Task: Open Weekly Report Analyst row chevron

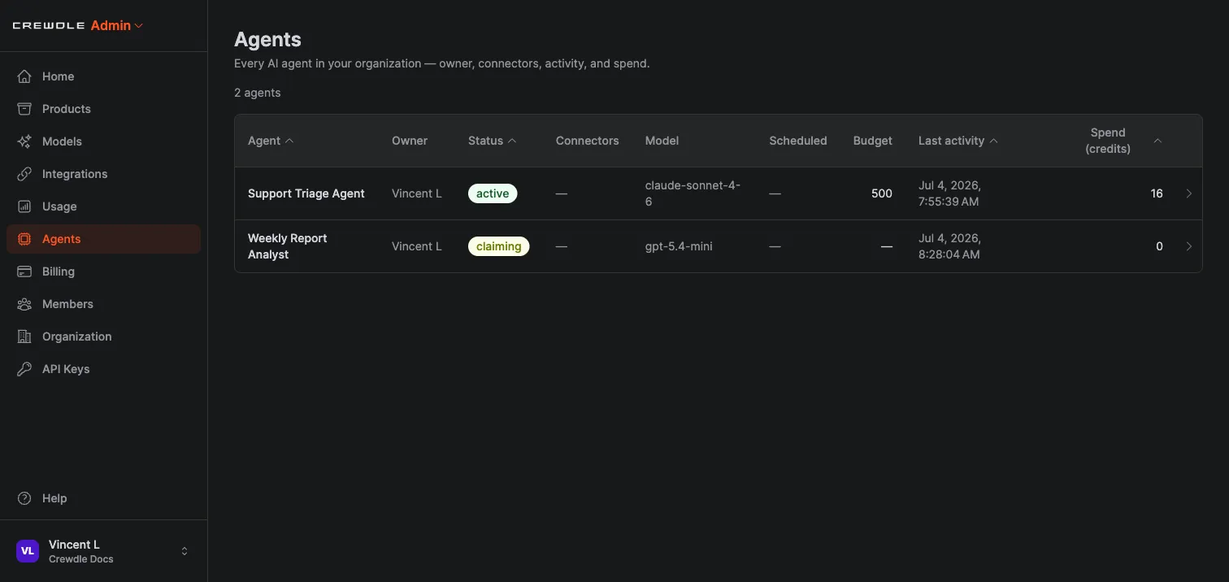Action: pos(1188,246)
